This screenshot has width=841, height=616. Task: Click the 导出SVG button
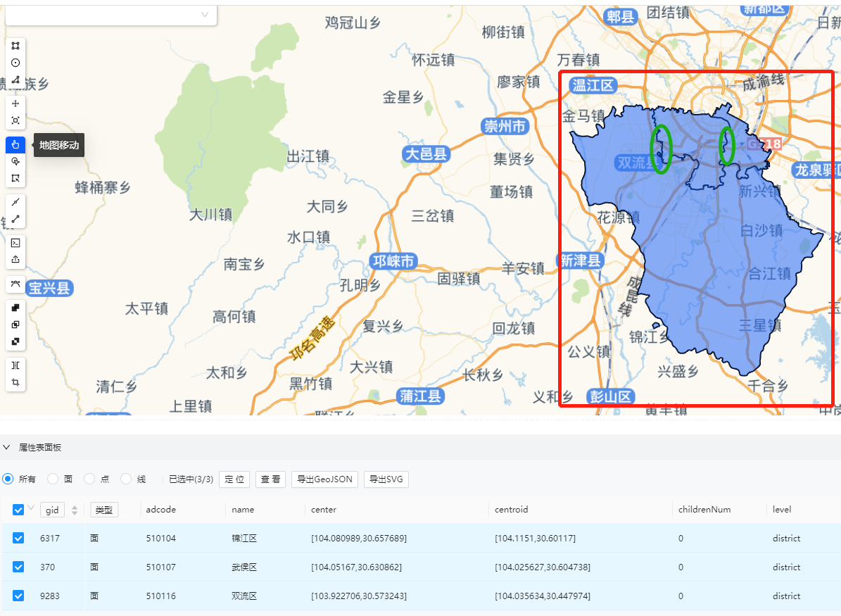[386, 479]
